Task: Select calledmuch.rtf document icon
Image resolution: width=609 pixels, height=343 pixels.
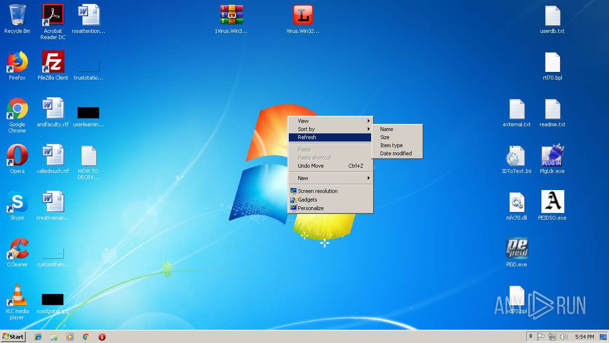Action: tap(53, 159)
